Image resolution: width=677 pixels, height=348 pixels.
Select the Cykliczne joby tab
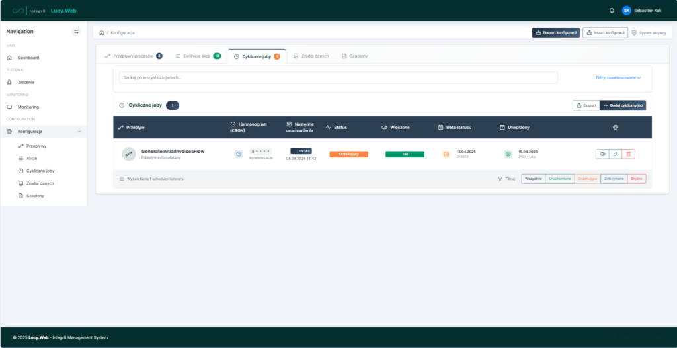[257, 56]
